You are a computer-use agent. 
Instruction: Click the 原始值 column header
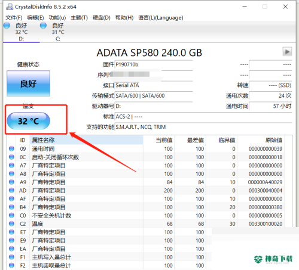click(261, 140)
